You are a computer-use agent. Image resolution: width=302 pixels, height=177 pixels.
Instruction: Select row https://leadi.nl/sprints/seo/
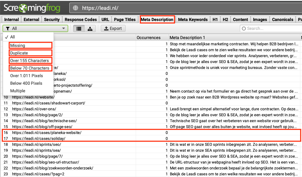150,144
